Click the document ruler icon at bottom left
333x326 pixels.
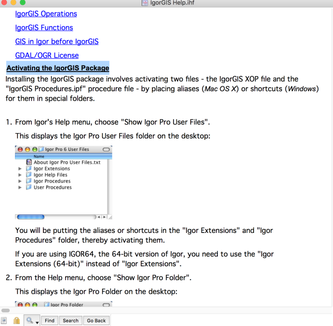pos(4,321)
